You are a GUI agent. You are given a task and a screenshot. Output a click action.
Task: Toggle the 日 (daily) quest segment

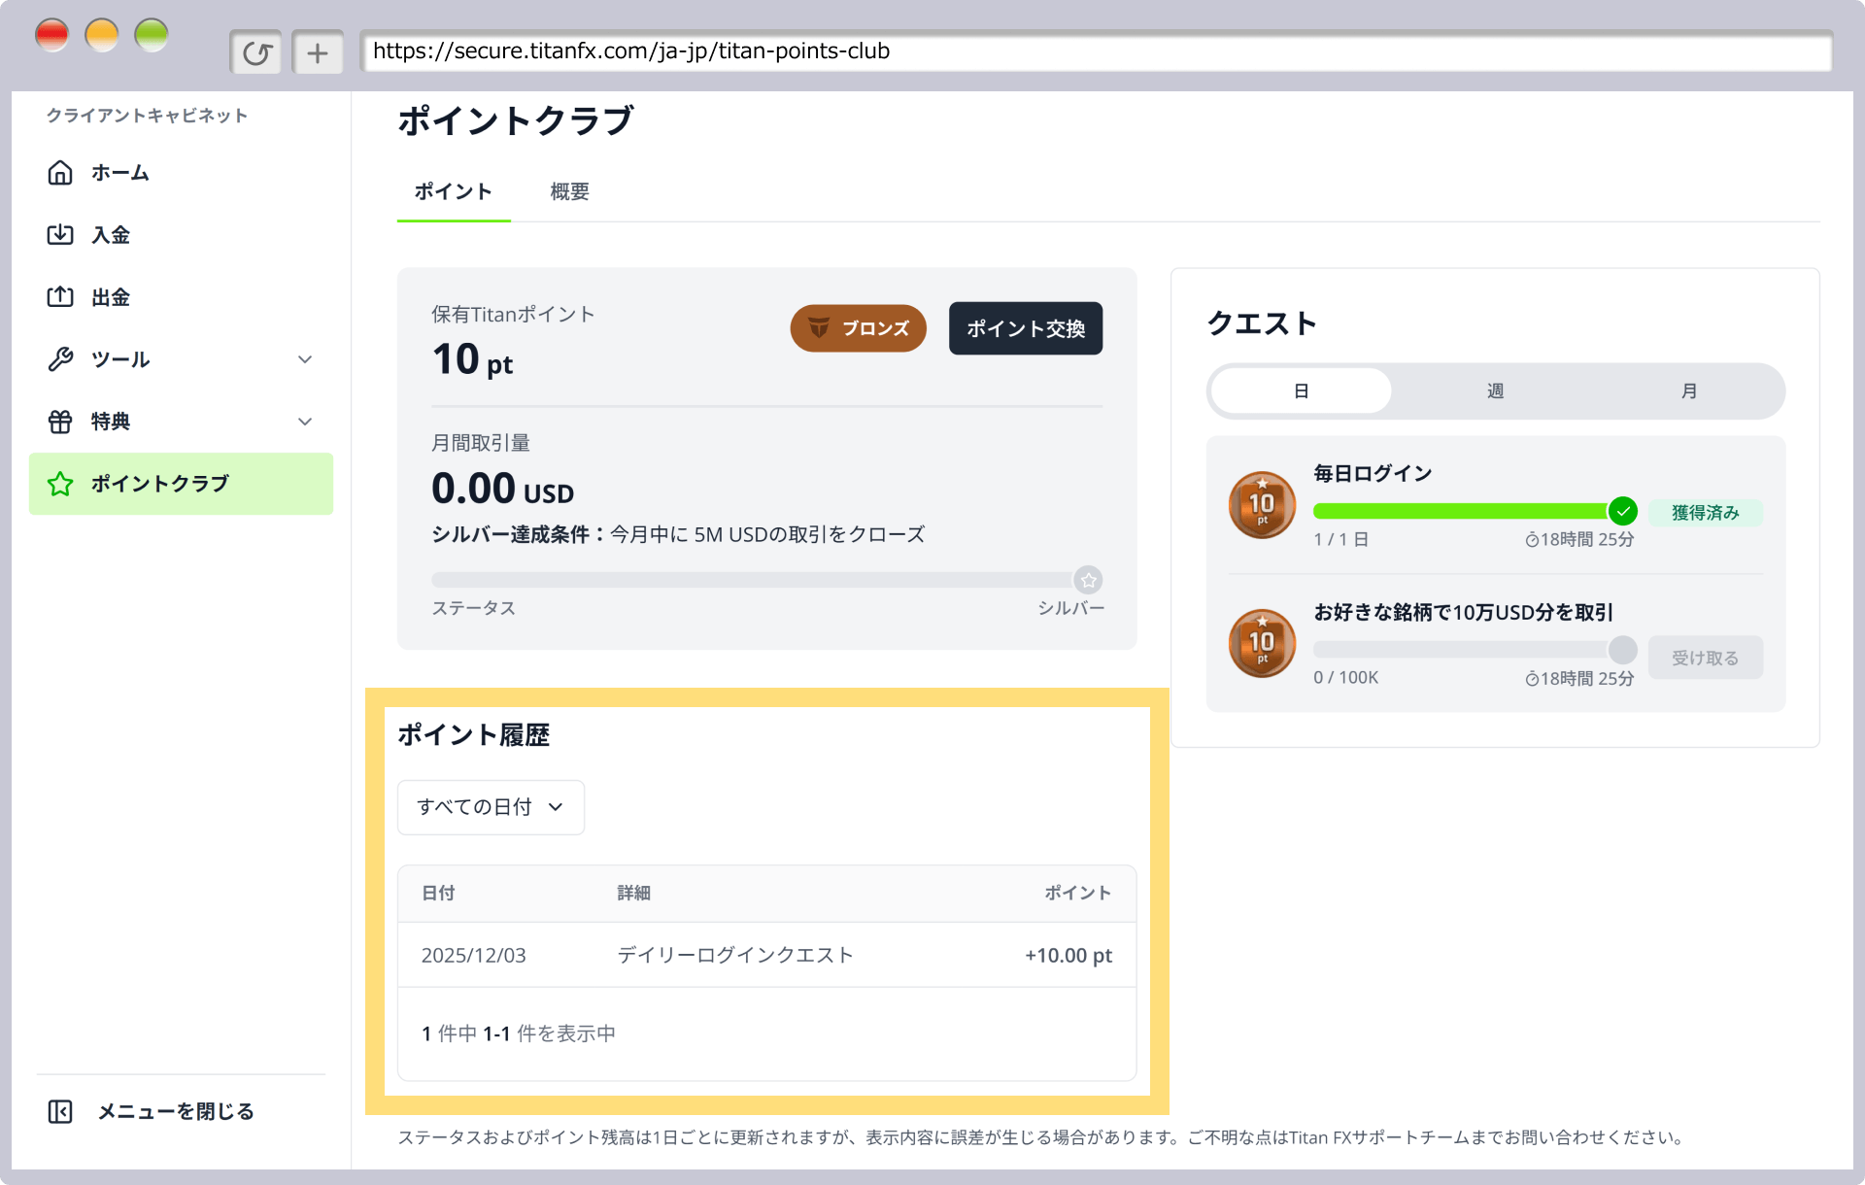(1300, 390)
